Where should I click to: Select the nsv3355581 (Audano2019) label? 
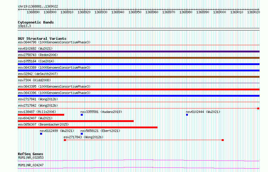[101, 112]
